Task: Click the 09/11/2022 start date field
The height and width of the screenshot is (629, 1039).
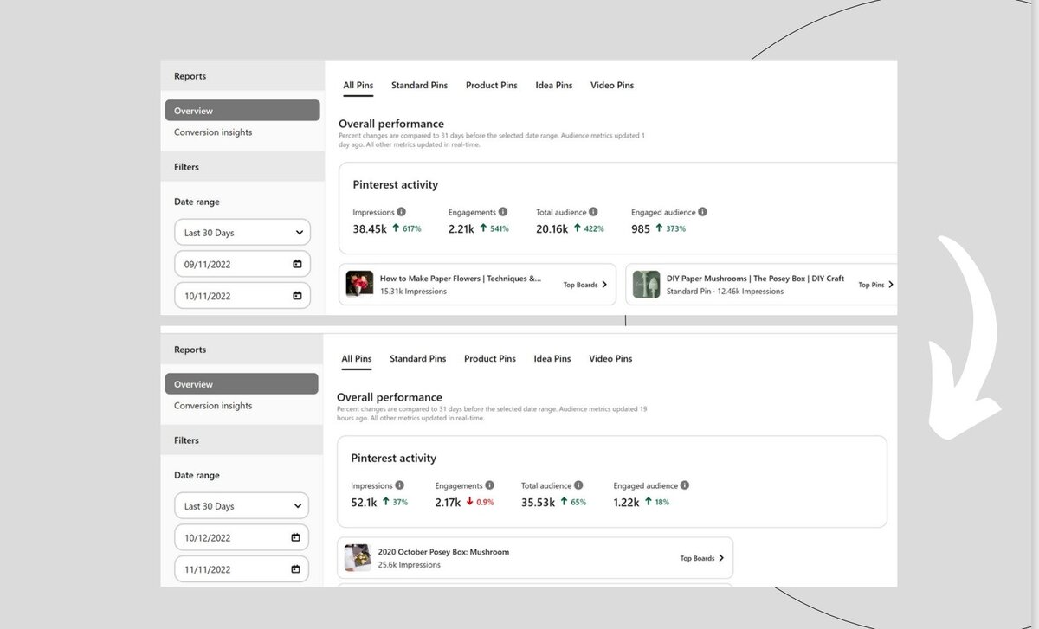Action: tap(242, 264)
